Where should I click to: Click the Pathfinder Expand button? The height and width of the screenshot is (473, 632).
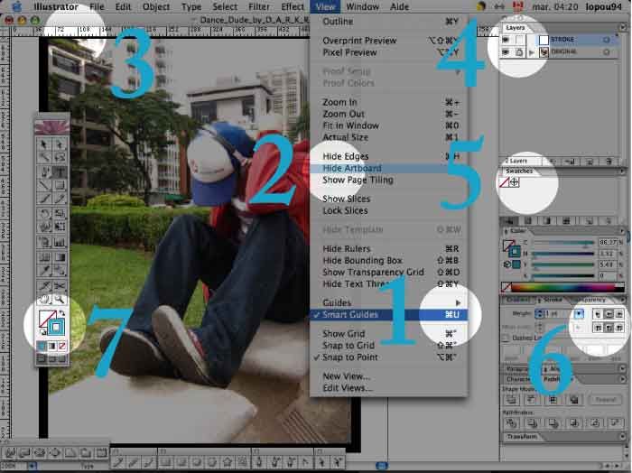[x=605, y=400]
